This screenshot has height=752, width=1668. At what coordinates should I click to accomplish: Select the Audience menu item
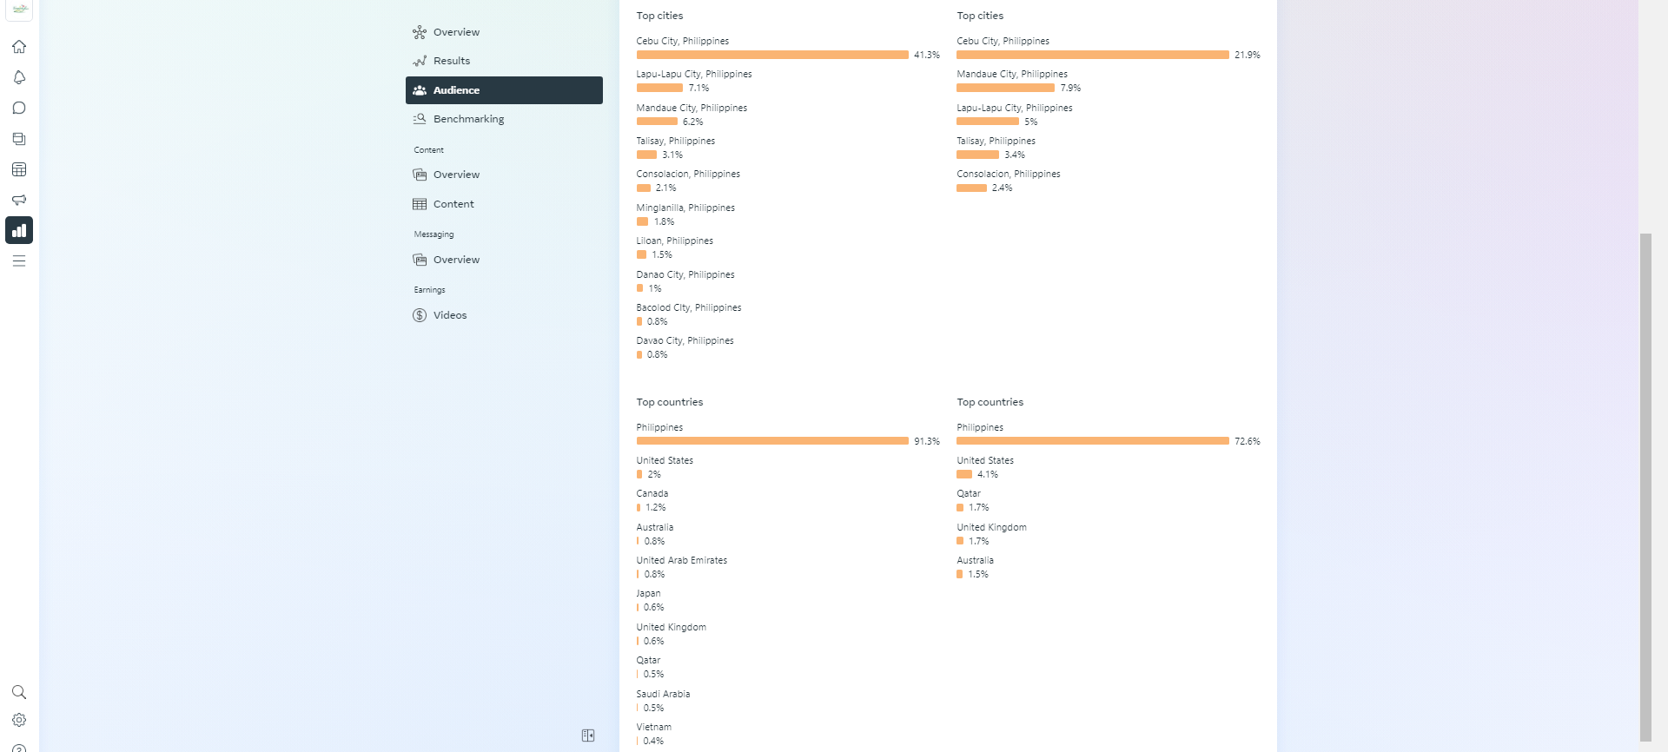tap(504, 90)
